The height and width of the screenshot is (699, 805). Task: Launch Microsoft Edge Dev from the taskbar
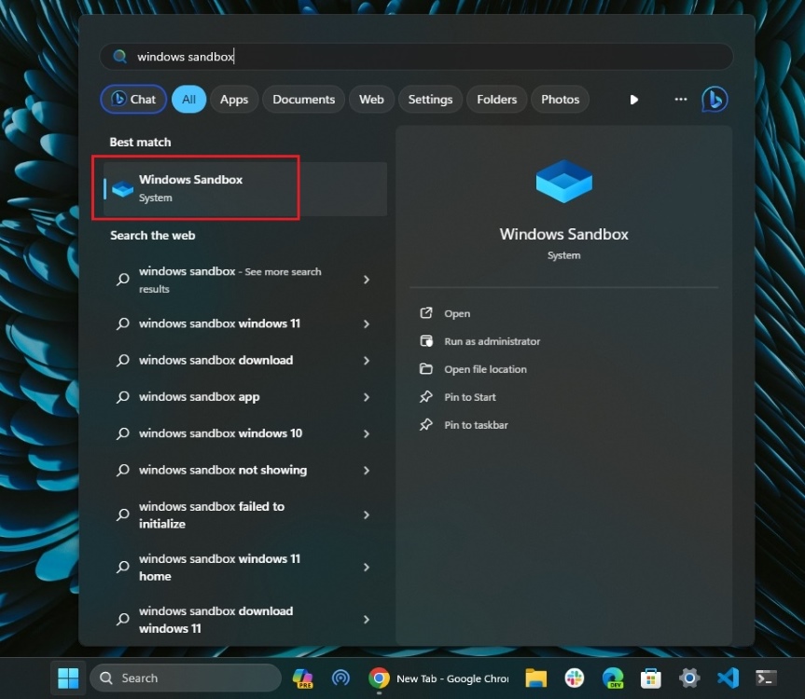point(612,678)
